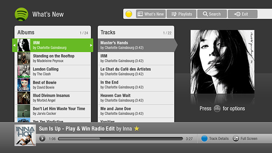Click the yellow circle button in toolbar
This screenshot has width=272, height=153.
point(129,14)
